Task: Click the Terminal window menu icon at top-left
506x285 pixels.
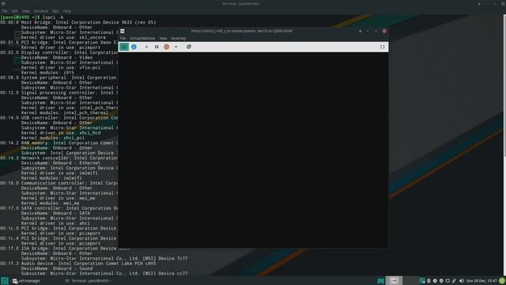Action: [3, 3]
